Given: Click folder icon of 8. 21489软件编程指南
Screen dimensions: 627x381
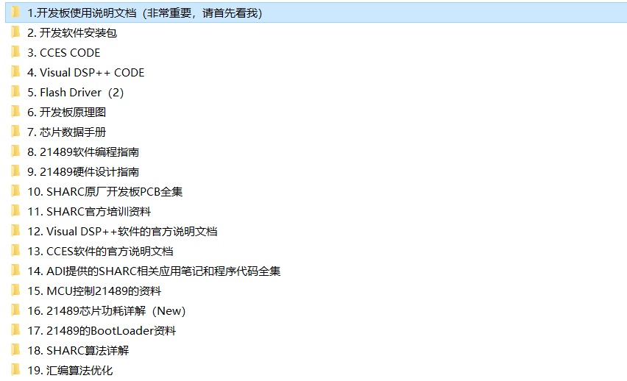Looking at the screenshot, I should (x=15, y=151).
